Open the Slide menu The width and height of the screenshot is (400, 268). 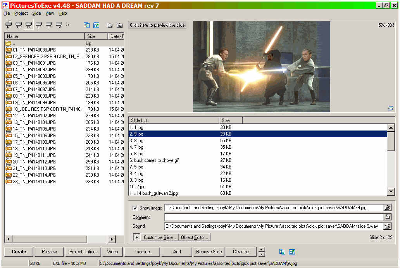tap(36, 13)
